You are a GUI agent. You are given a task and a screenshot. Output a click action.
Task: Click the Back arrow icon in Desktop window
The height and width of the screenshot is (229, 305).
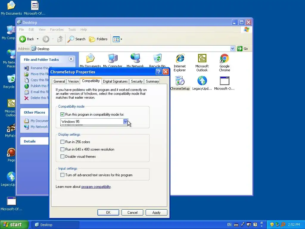pos(23,39)
